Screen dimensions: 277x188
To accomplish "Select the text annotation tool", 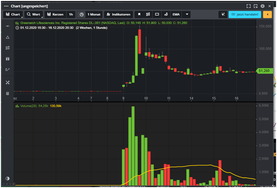I will pos(7,59).
